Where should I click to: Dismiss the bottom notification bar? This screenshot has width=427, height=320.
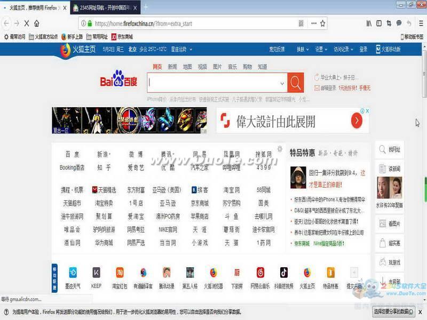(x=420, y=312)
